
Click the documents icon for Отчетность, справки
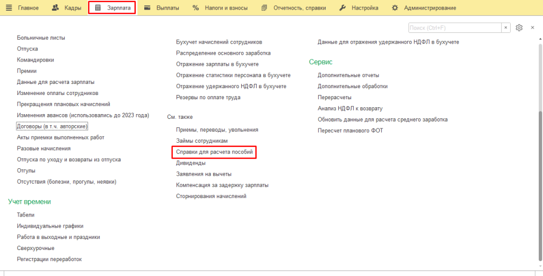[264, 8]
